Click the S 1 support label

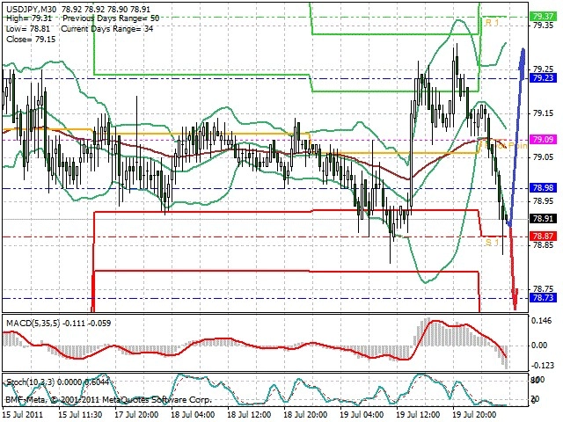coord(493,243)
